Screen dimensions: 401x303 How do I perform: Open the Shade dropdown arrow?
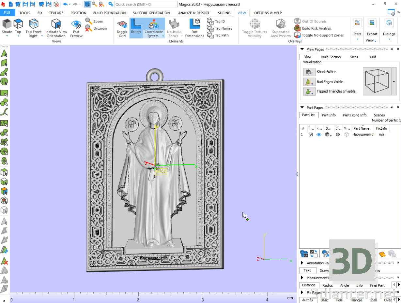[x=7, y=36]
